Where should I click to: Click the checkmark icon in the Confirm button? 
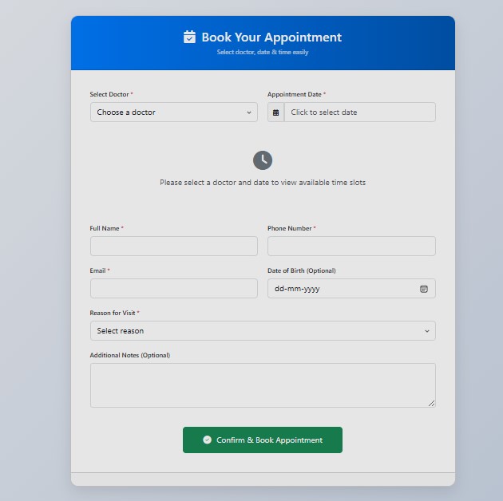coord(208,440)
